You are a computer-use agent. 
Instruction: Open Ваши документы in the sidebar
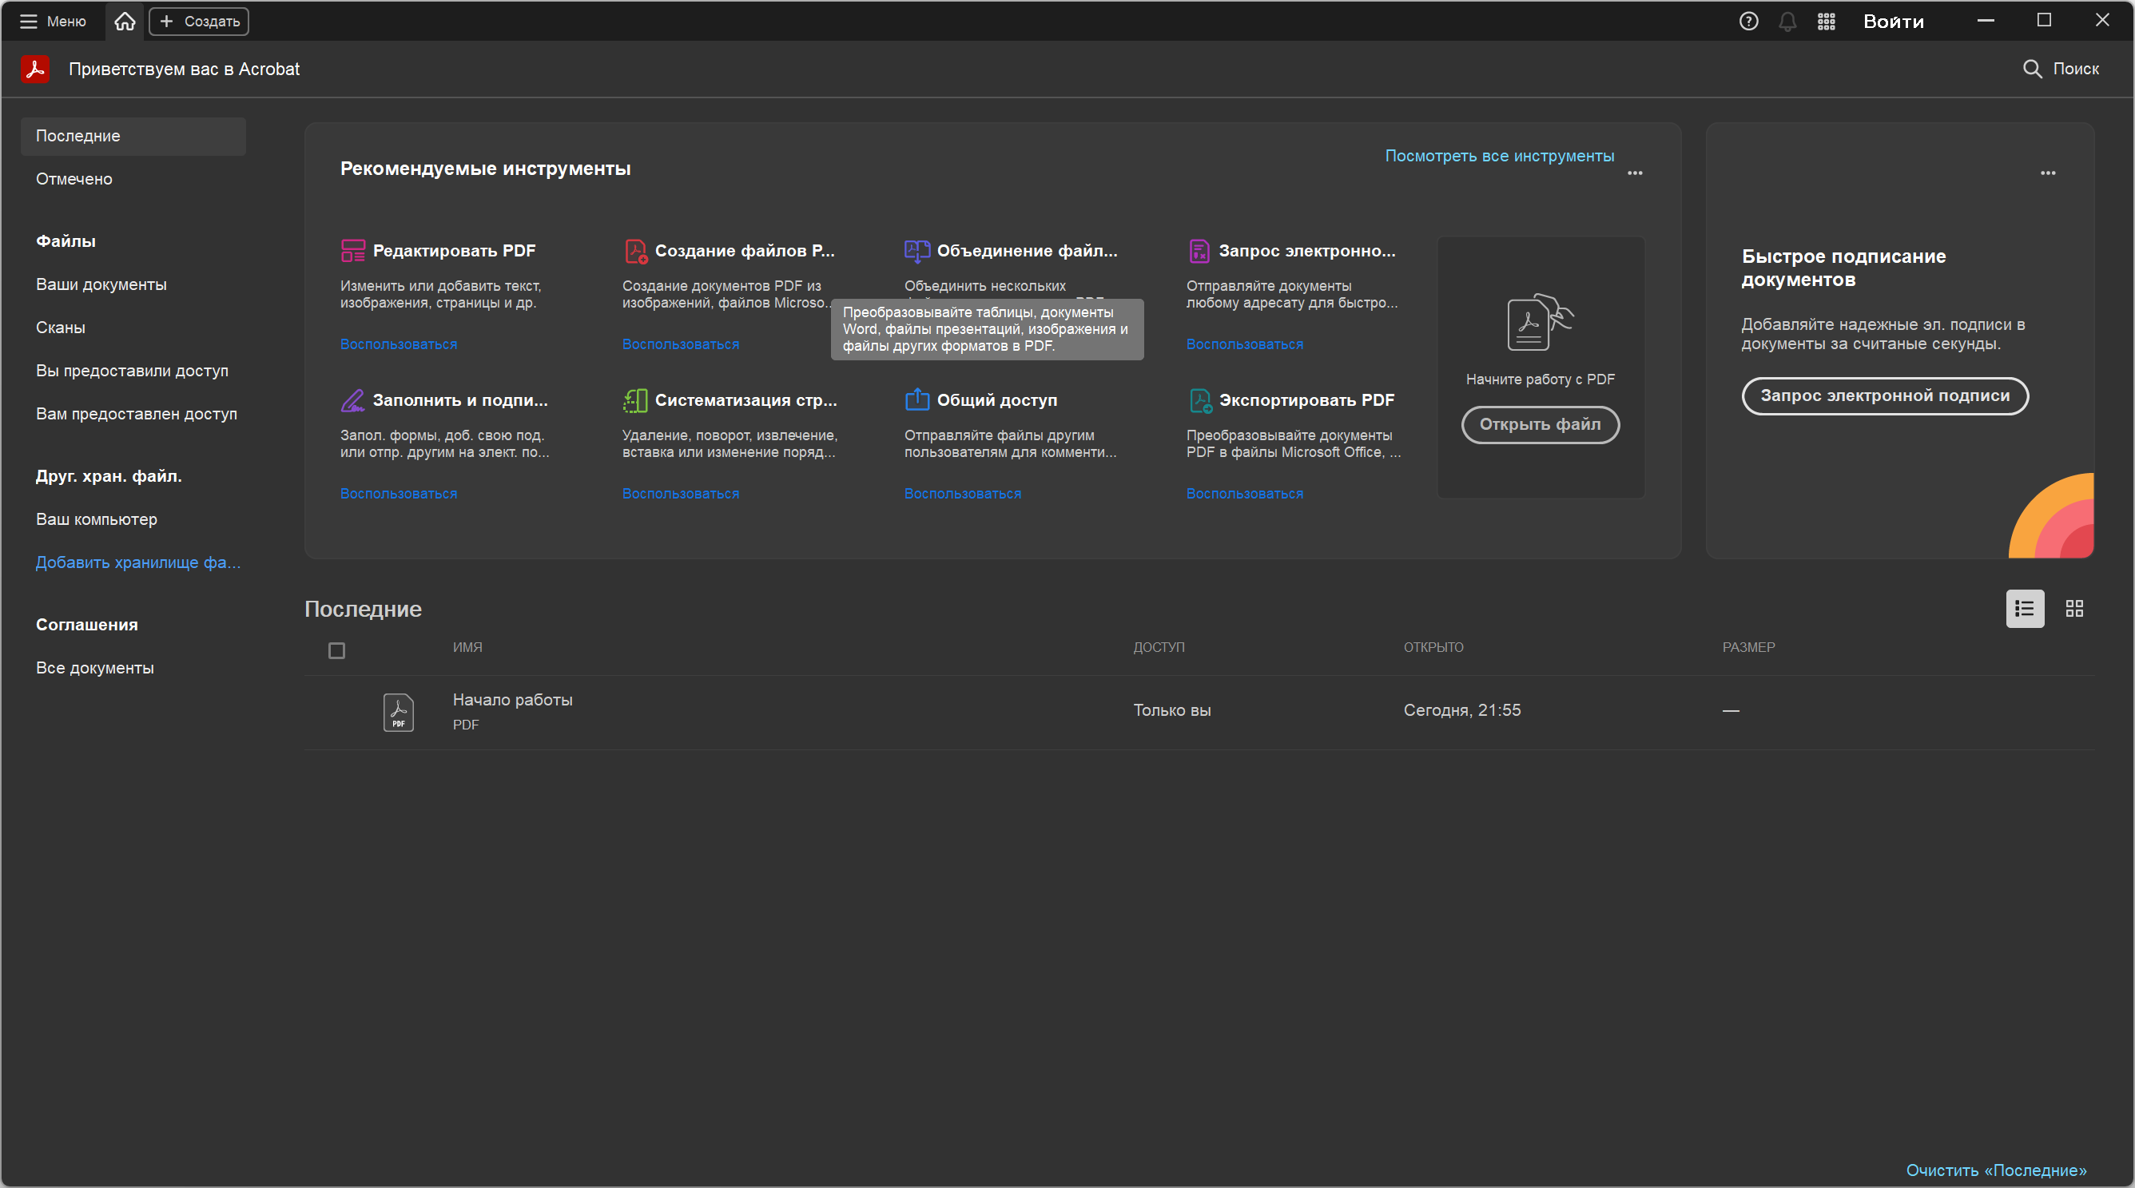[101, 284]
